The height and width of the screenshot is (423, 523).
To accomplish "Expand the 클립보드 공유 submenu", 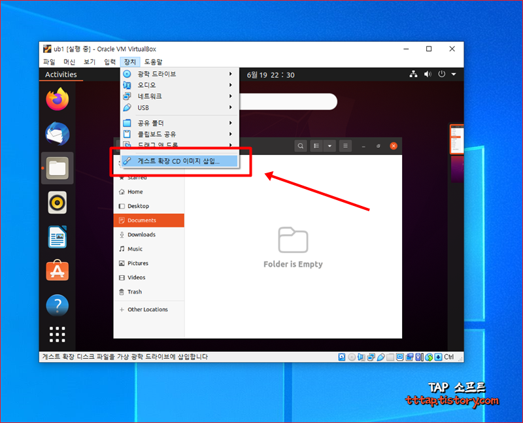I will tap(180, 134).
